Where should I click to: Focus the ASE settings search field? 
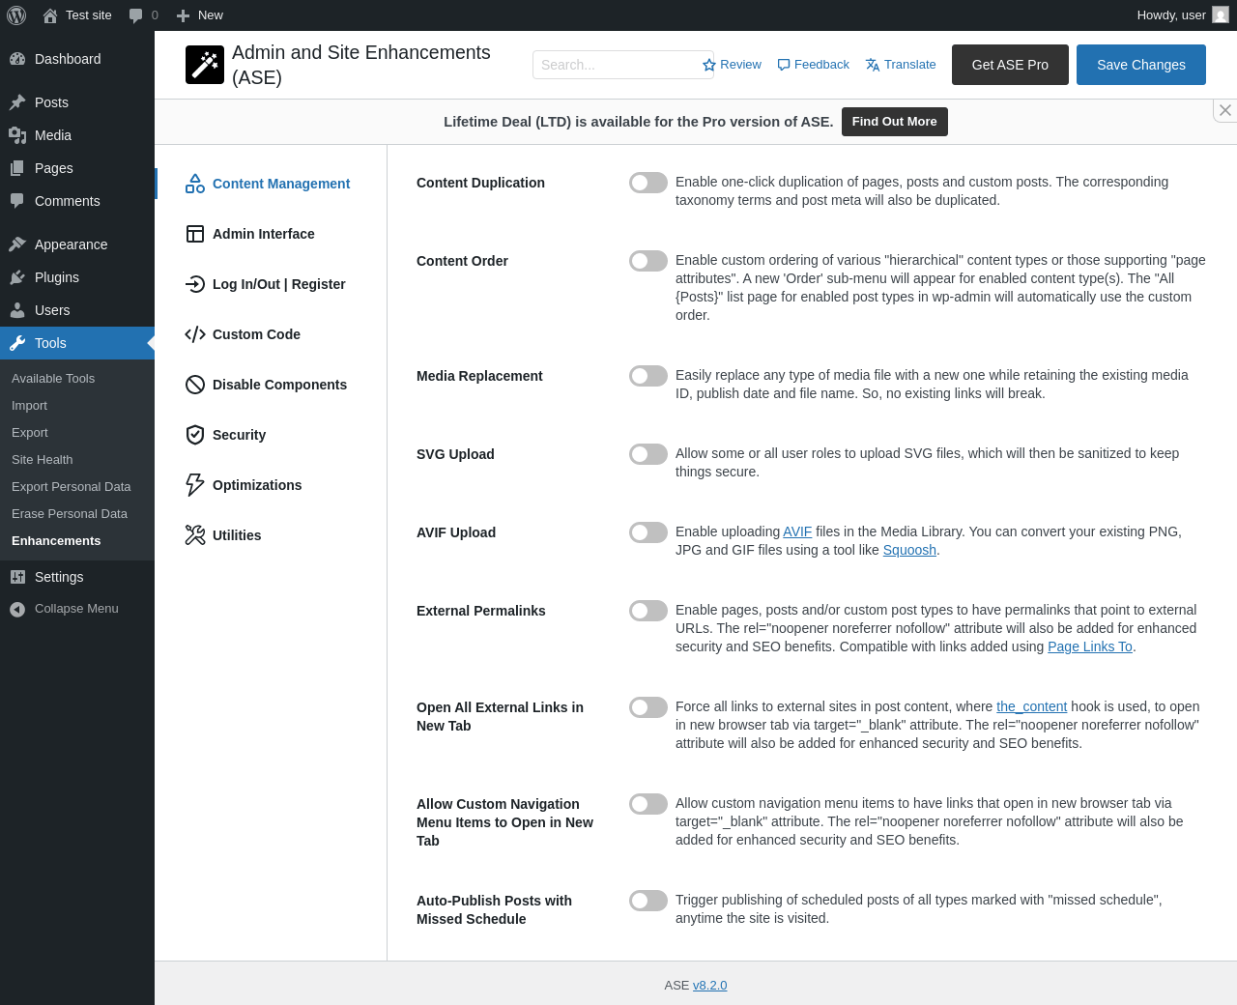pyautogui.click(x=617, y=65)
